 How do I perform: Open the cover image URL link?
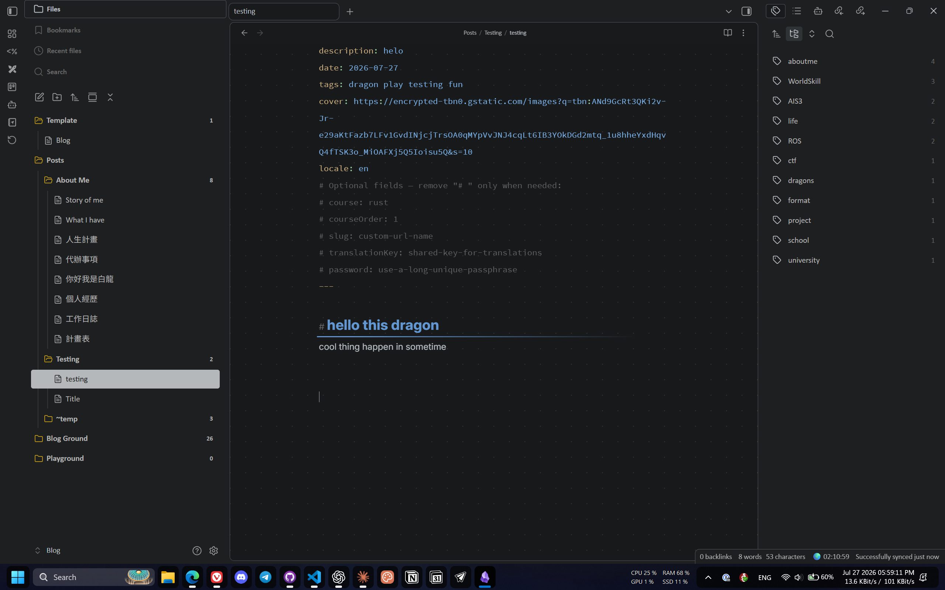(492, 127)
